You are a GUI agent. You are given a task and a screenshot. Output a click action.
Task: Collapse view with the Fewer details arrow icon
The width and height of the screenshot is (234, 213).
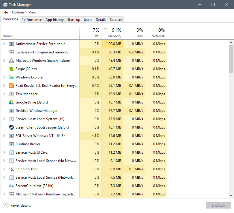(x=5, y=206)
